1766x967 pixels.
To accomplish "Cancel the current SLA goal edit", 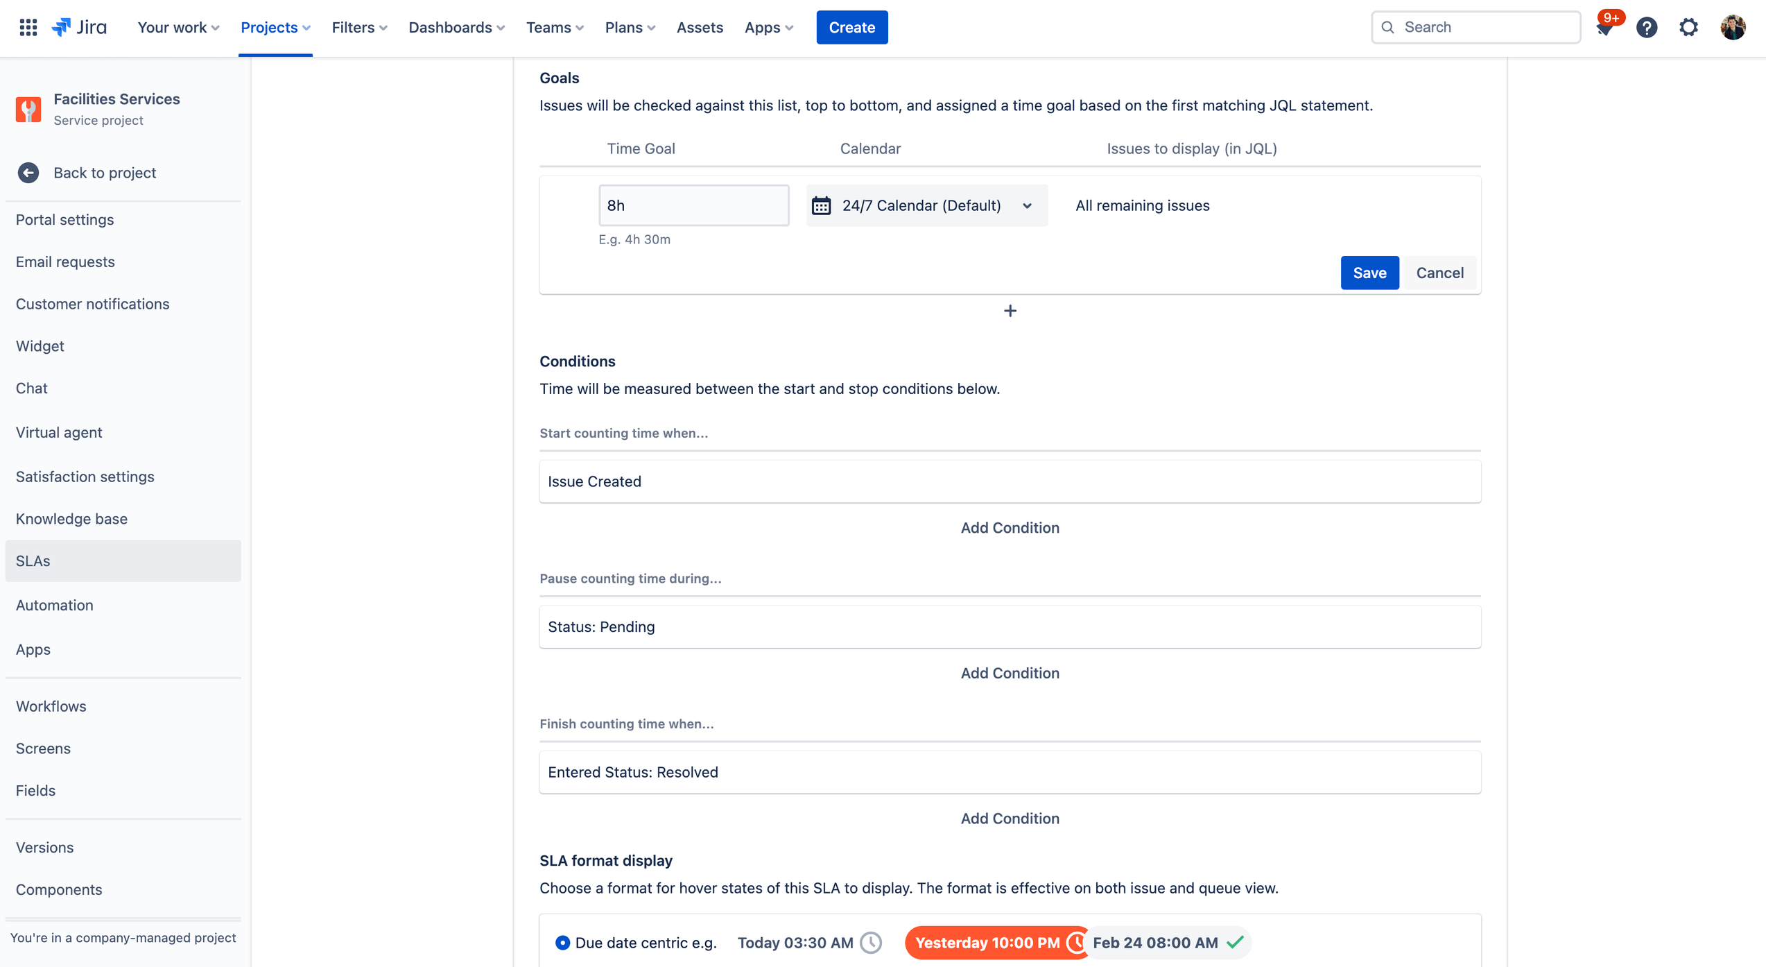I will click(1440, 273).
